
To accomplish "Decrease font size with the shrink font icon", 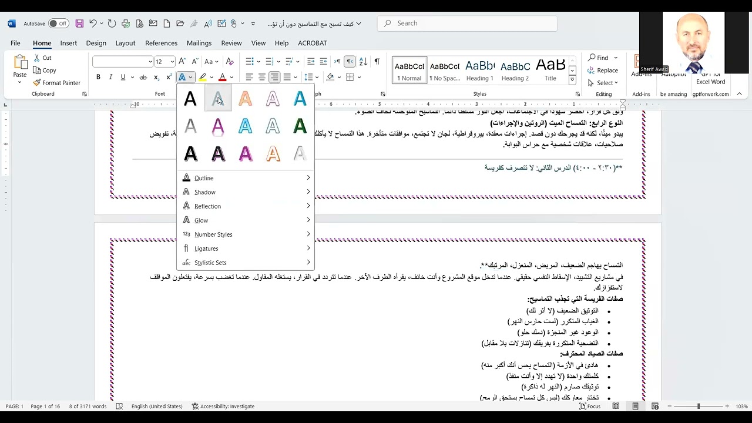I will [194, 61].
